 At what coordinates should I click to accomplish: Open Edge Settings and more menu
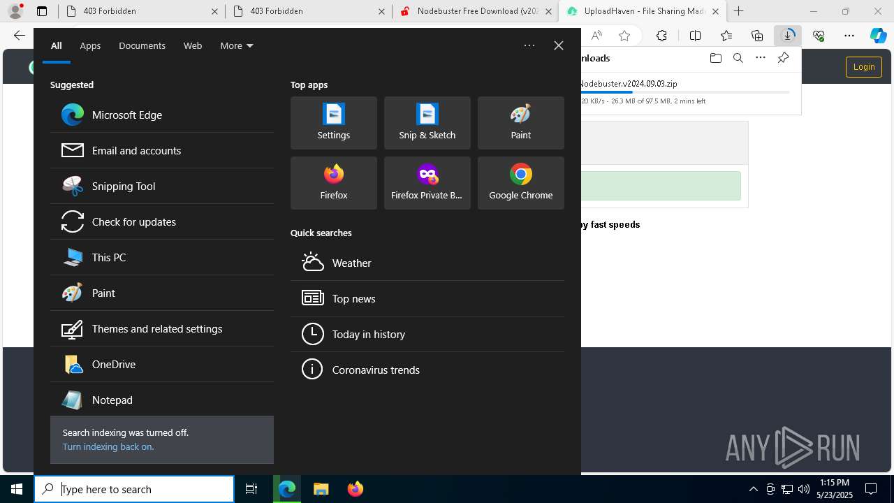(x=849, y=36)
